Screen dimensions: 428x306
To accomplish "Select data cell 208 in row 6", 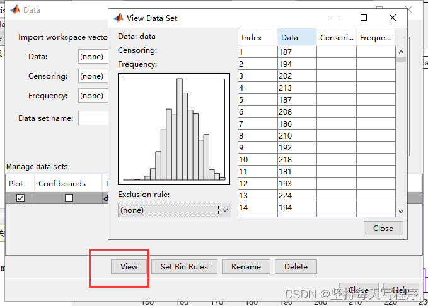I will pyautogui.click(x=297, y=112).
